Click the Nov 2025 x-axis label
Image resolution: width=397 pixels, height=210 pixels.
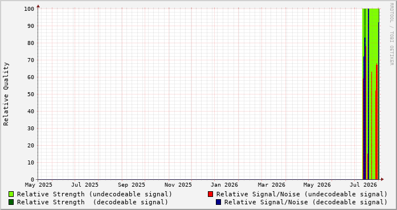178,185
